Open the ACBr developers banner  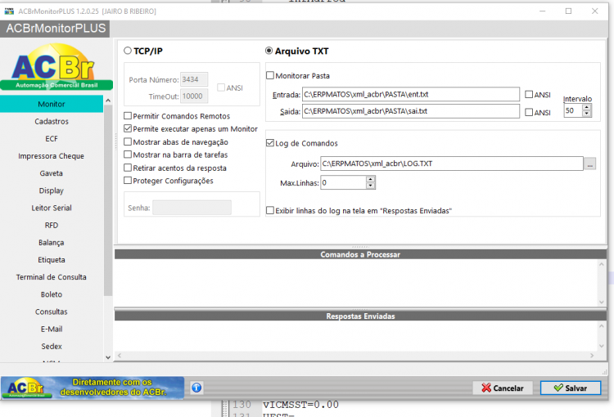click(x=93, y=388)
